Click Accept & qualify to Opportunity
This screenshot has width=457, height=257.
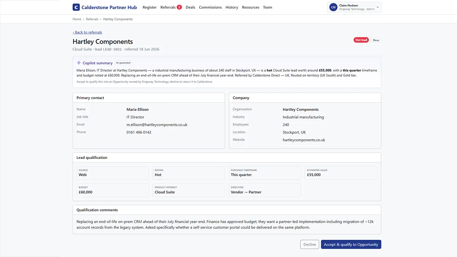coord(351,244)
